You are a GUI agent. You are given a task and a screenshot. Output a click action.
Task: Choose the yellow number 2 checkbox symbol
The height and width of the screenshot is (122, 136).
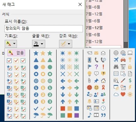point(16,95)
